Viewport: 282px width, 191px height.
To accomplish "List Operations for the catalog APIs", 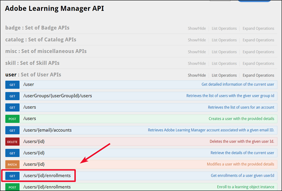I will (224, 40).
